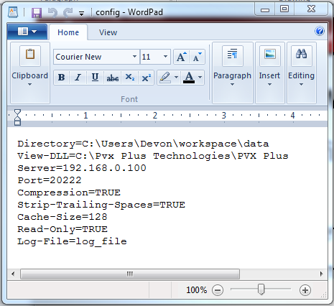The height and width of the screenshot is (306, 334).
Task: Switch to the View tab
Action: (108, 32)
